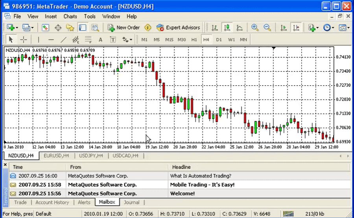Expand the new chart dropdown arrow
354x218 pixels.
point(17,28)
